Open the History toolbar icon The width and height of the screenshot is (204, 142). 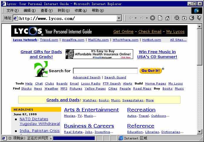coord(192,18)
